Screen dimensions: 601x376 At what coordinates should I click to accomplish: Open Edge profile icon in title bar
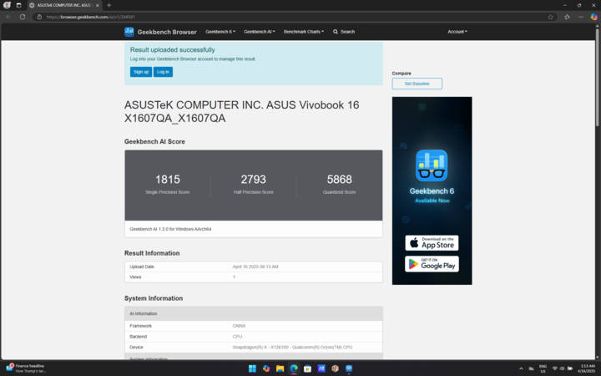tap(7, 5)
